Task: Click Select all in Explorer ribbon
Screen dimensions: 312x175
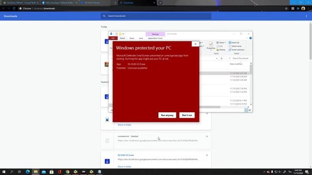Action: point(234,43)
